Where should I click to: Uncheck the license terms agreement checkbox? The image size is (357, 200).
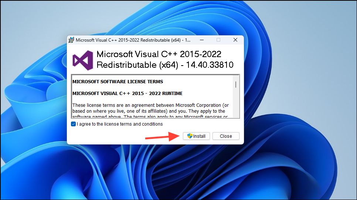point(73,124)
